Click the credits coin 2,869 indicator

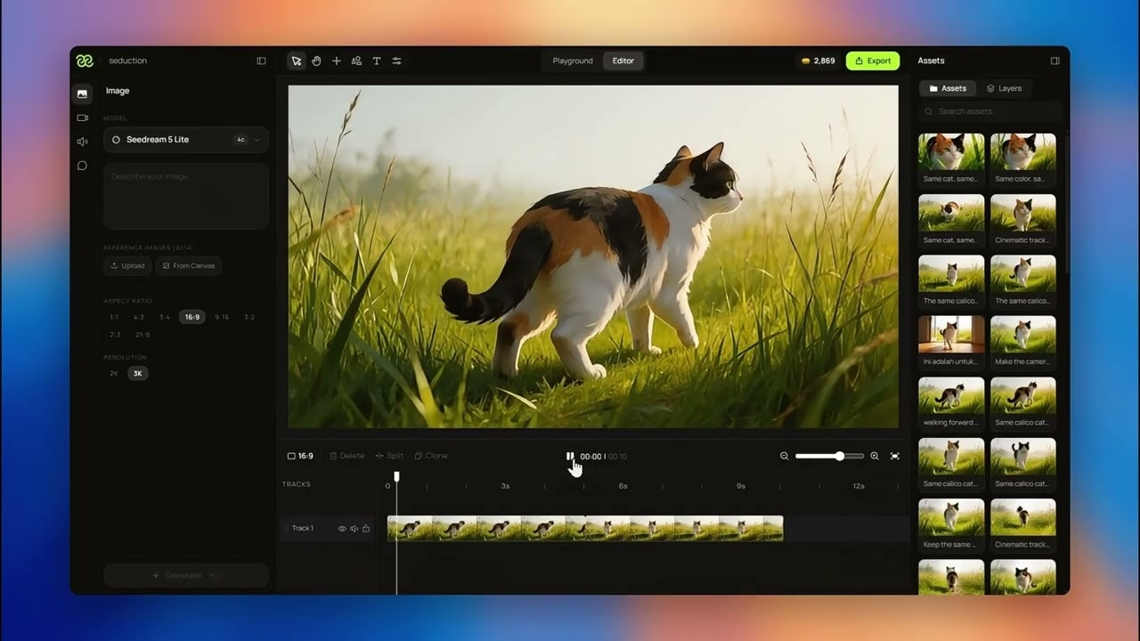tap(818, 61)
